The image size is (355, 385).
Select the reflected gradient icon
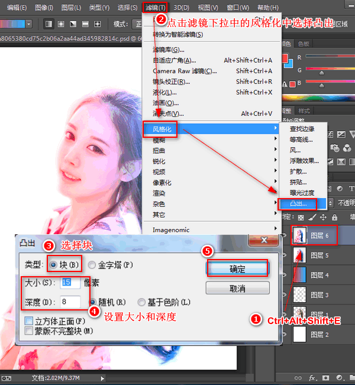tap(85, 24)
